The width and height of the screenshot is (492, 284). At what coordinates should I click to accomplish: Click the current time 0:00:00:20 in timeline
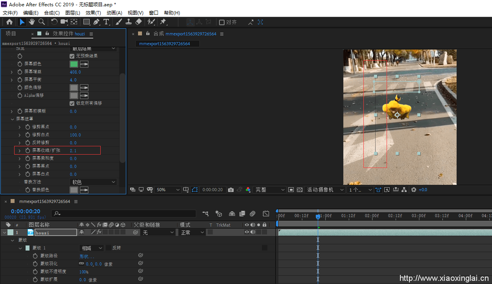[26, 211]
